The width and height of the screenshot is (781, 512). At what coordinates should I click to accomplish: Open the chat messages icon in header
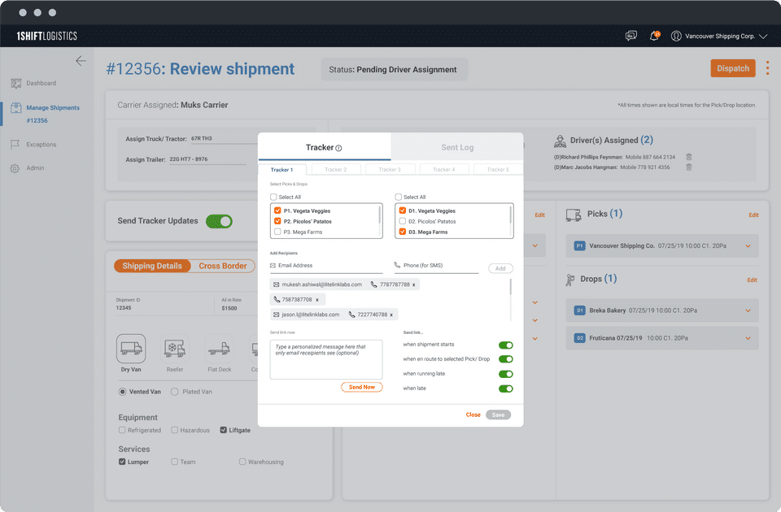click(x=631, y=36)
